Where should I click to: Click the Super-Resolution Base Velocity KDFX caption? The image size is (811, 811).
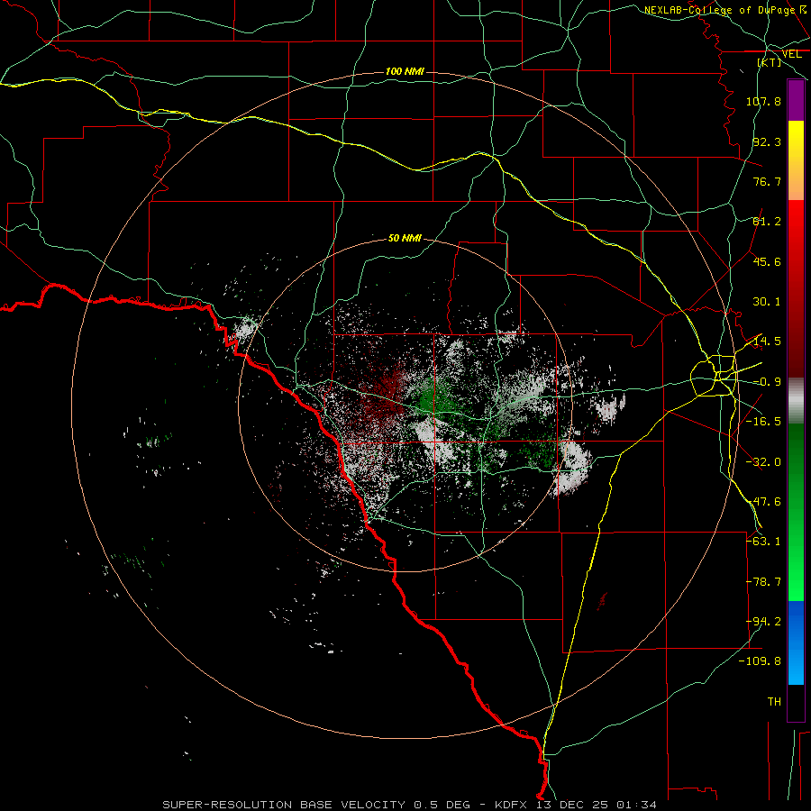pos(410,805)
